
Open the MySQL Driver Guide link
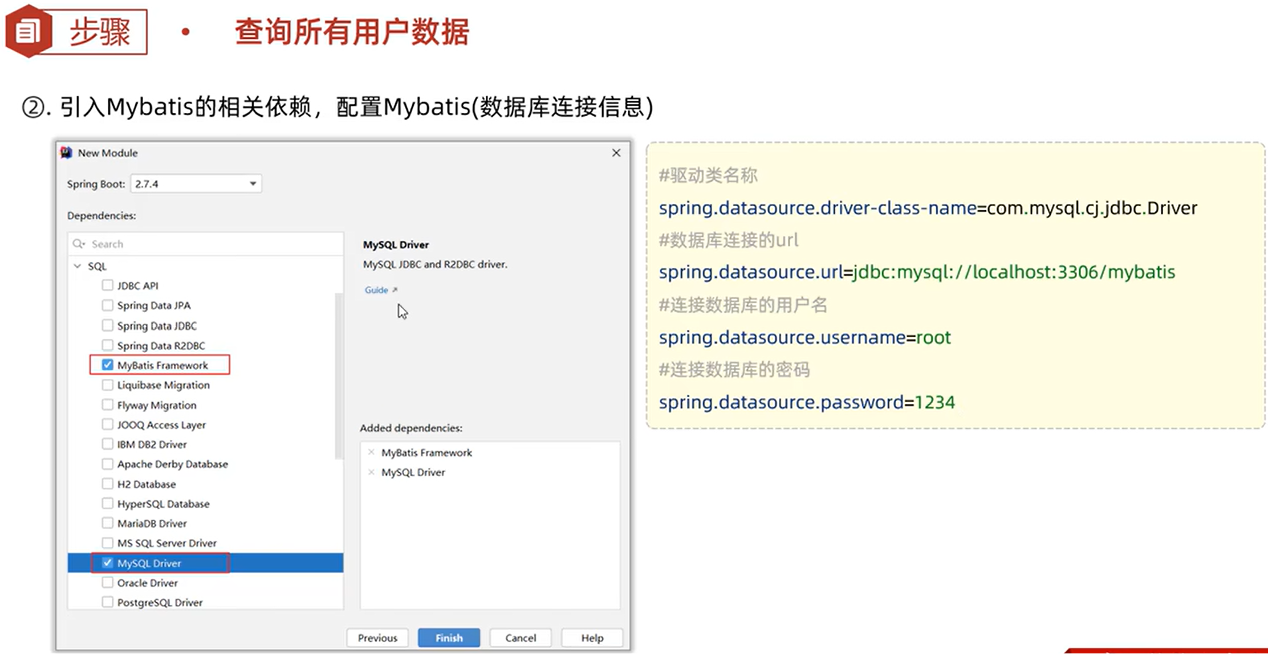click(376, 289)
